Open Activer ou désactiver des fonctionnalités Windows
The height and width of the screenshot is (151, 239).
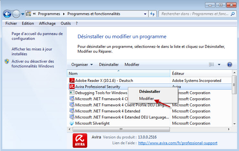click(x=33, y=64)
